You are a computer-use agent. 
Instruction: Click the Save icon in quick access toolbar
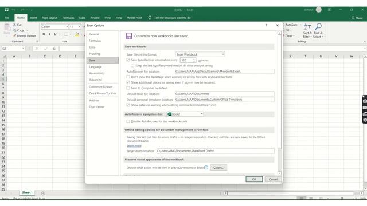point(6,10)
